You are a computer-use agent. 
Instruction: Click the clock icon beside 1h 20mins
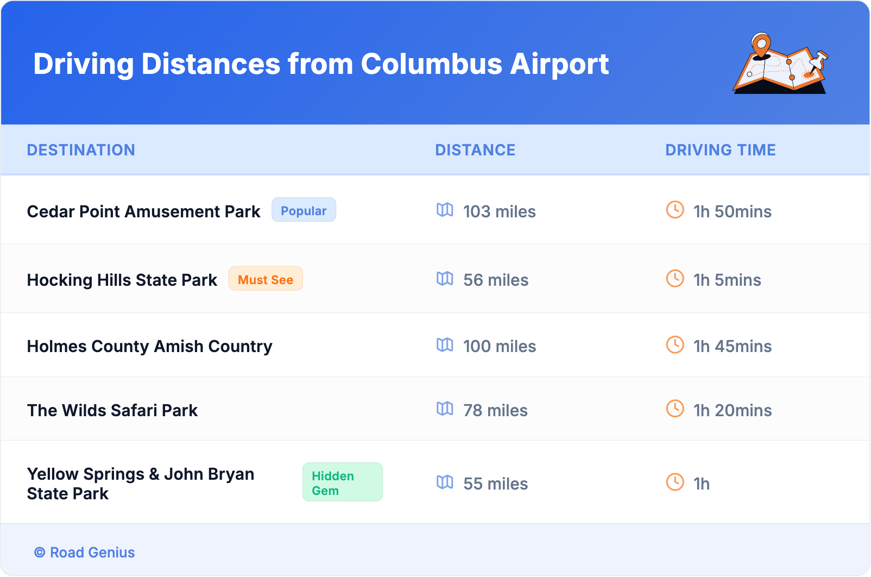tap(675, 409)
